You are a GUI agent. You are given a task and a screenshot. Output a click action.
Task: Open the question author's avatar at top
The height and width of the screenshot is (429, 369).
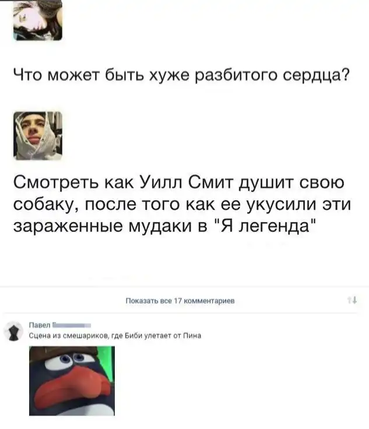[38, 20]
